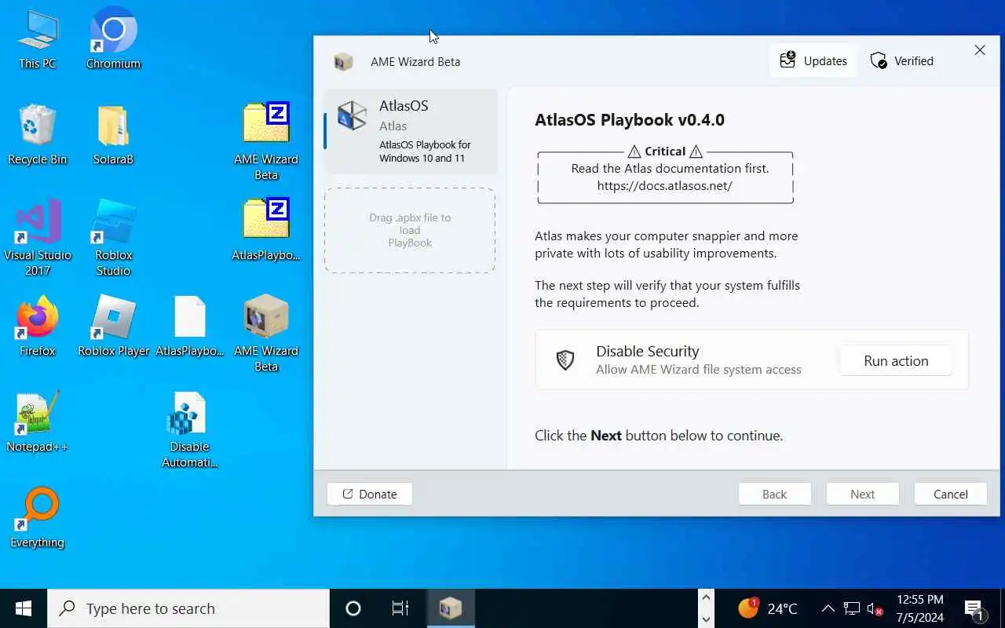Open the weather widget showing 24°C
This screenshot has height=628, width=1005.
[x=768, y=608]
